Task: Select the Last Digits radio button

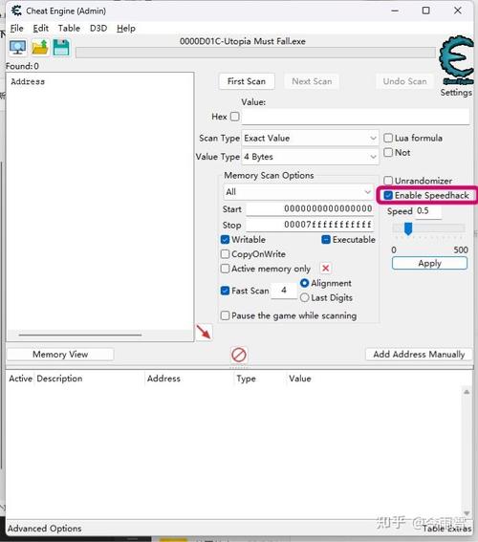Action: click(305, 297)
